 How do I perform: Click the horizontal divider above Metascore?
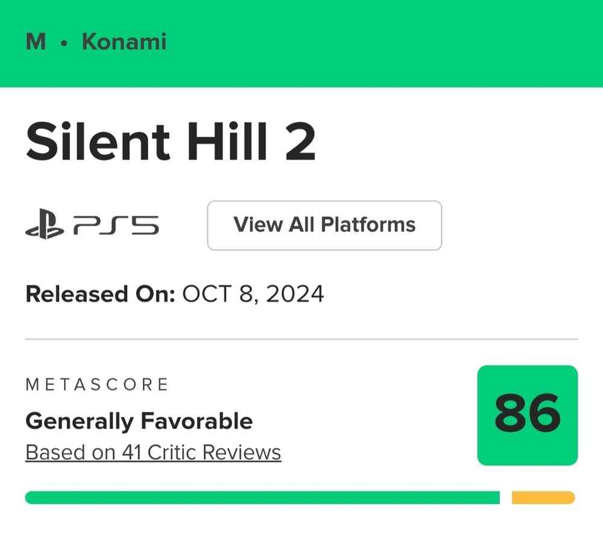click(301, 339)
